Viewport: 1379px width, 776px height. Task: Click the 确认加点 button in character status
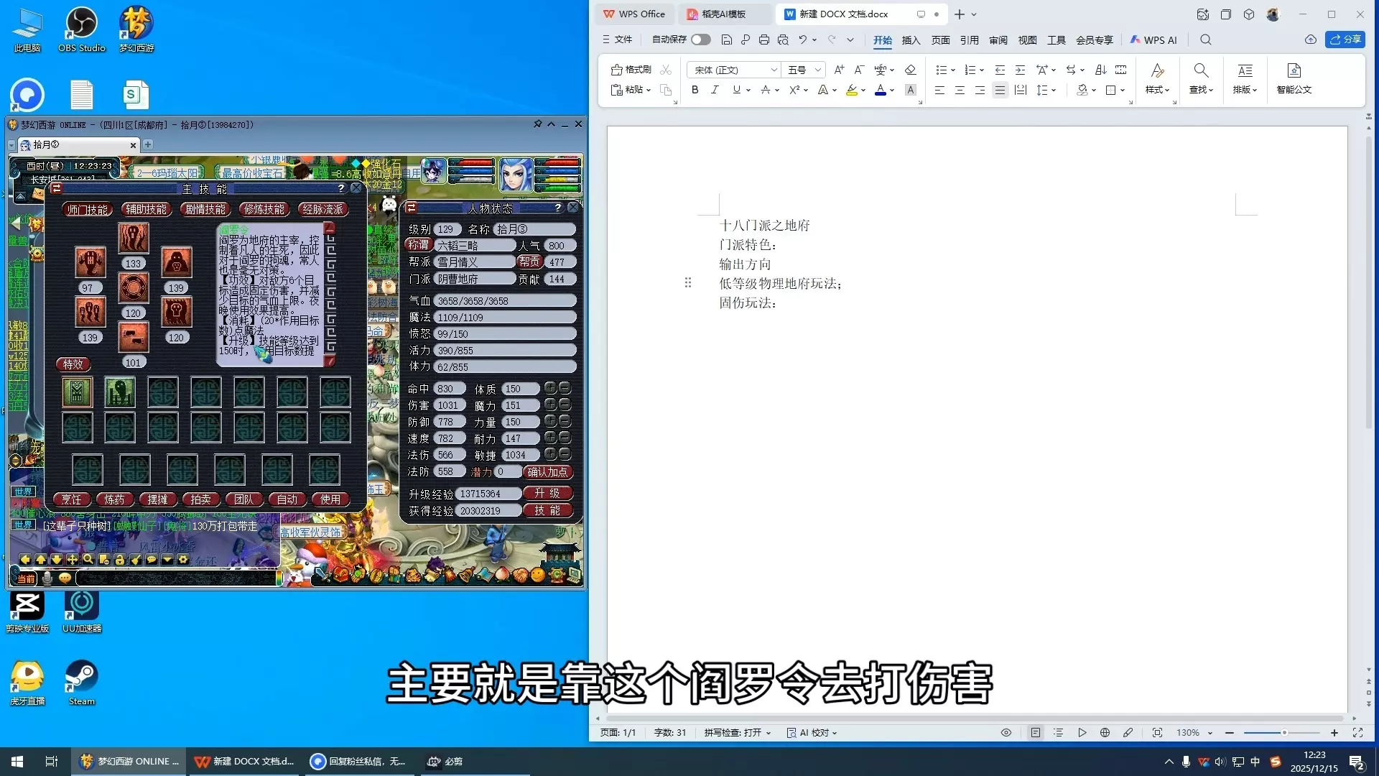pyautogui.click(x=547, y=472)
